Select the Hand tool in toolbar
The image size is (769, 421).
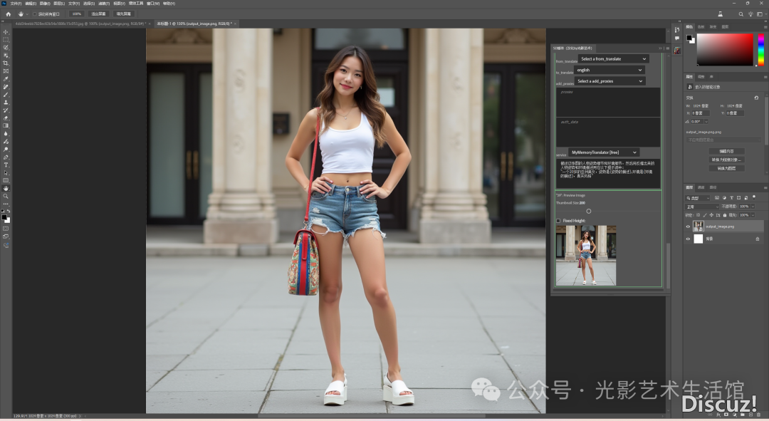pos(6,189)
